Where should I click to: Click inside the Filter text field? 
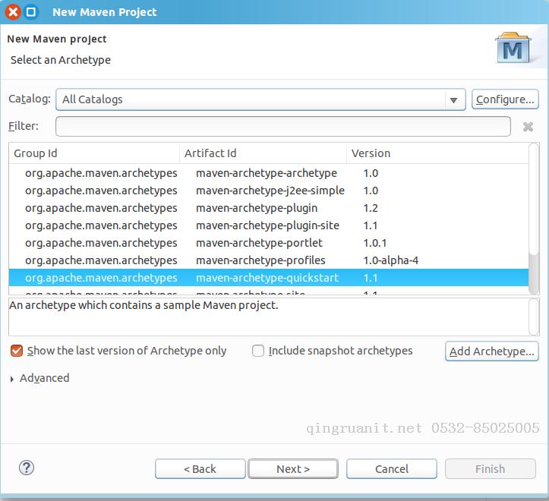[x=282, y=126]
